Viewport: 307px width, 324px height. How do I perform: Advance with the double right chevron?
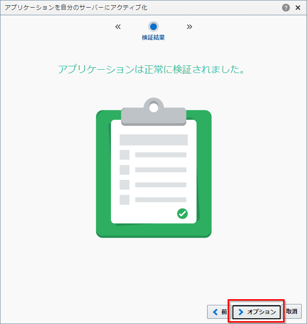[x=189, y=27]
